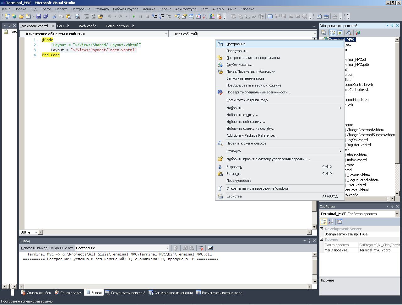Select _LogOnPartial.vbhtml in Solution Explorer
402x305 pixels.
(x=363, y=180)
